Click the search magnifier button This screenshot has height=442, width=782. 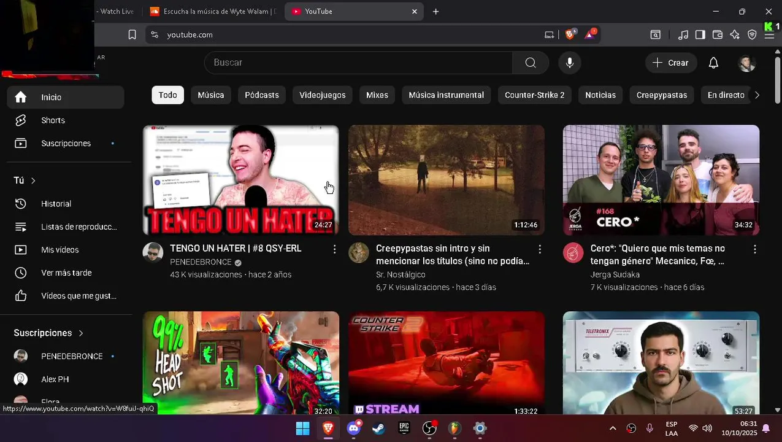[531, 63]
